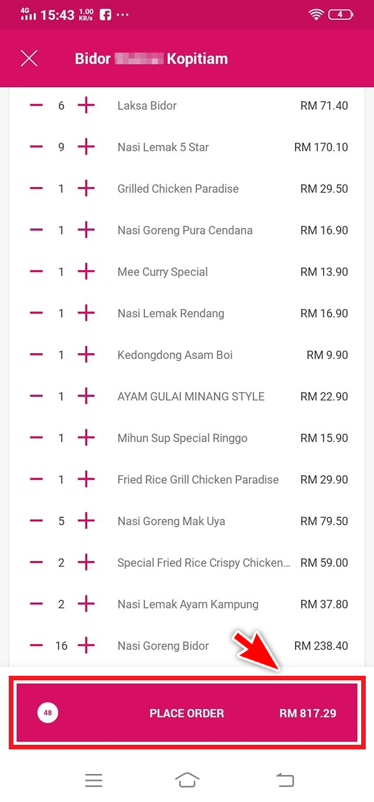Increase Mihun Sup Special Ringgo quantity
The height and width of the screenshot is (802, 374).
point(86,438)
